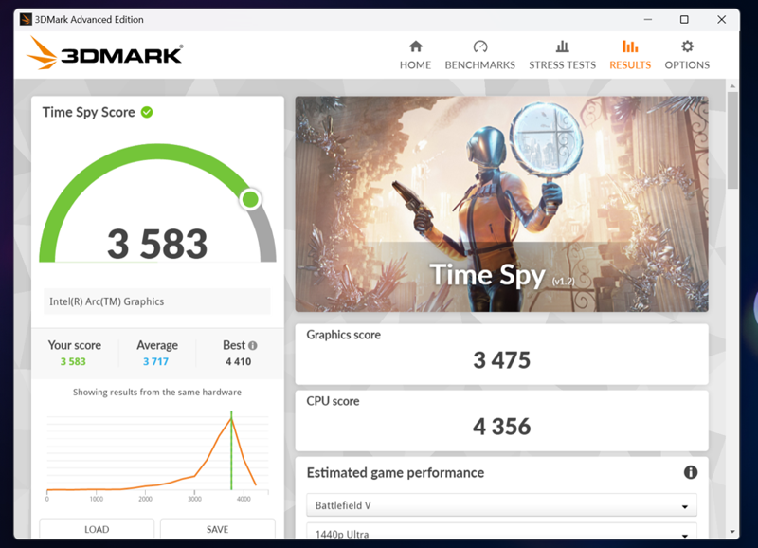Screen dimensions: 758x548
Task: Click the 3DMark logo in the header
Action: [105, 53]
